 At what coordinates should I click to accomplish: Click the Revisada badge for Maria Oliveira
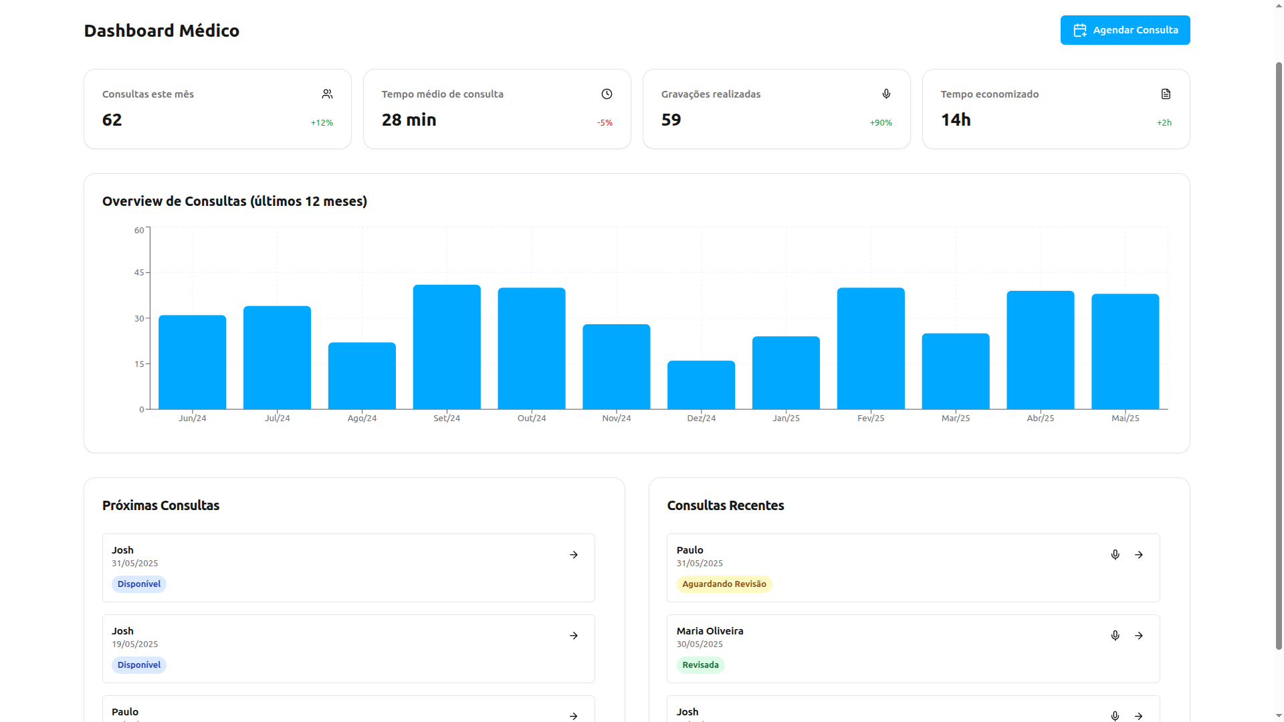[x=700, y=665]
